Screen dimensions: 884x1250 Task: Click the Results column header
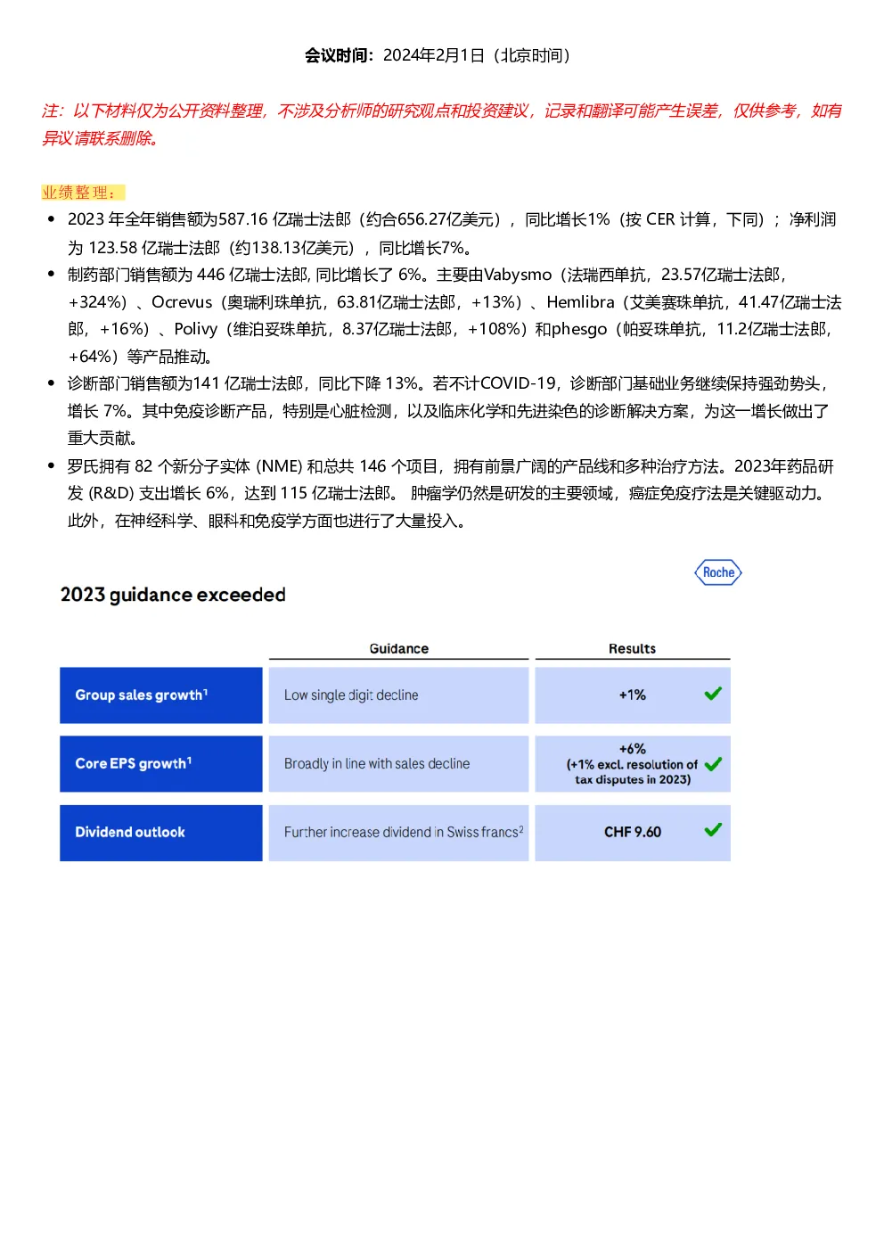pos(632,648)
